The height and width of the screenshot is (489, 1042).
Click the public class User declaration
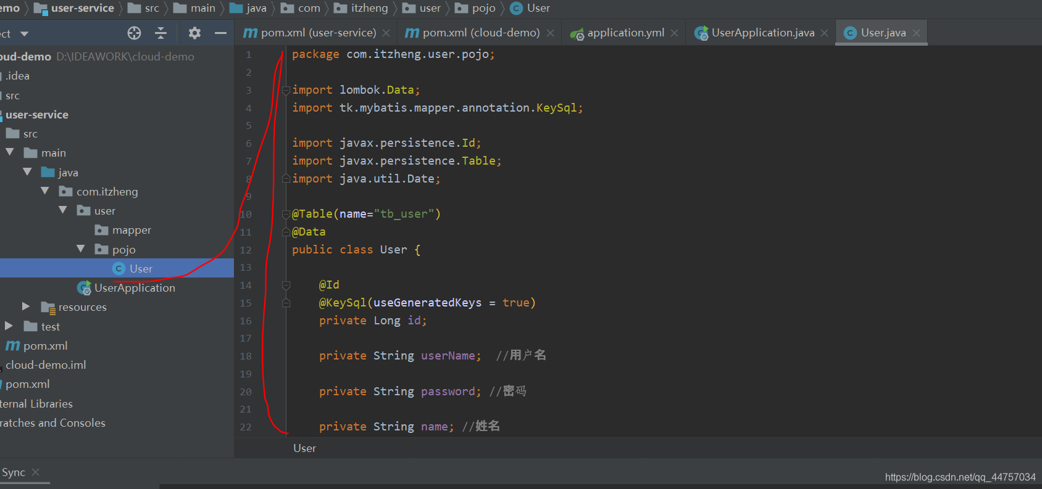coord(356,250)
